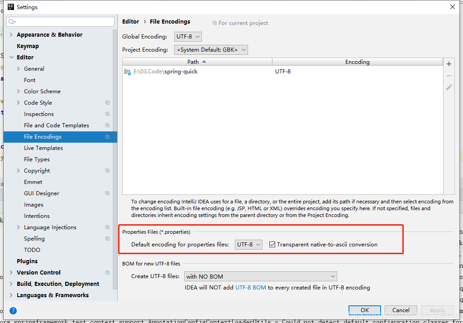Expand Appearance & Behavior section

coord(11,34)
